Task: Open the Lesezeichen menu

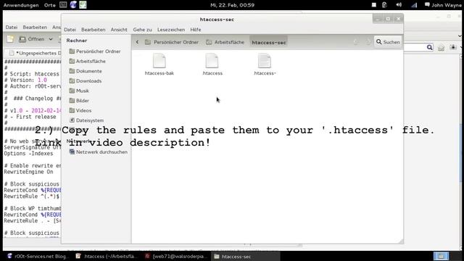Action: coord(171,30)
